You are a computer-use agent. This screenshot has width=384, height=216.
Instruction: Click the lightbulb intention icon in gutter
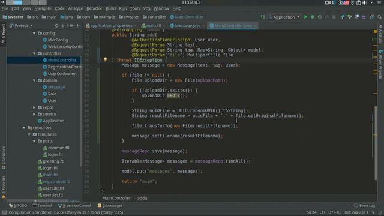click(106, 59)
